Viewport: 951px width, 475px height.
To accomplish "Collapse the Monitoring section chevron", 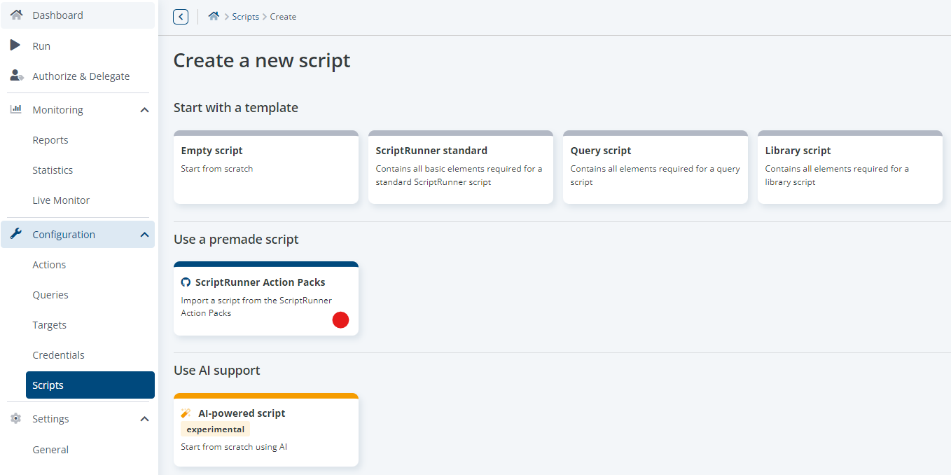I will (x=144, y=110).
